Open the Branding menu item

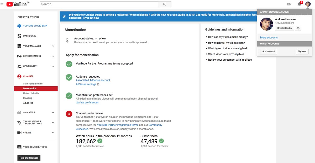[28, 98]
